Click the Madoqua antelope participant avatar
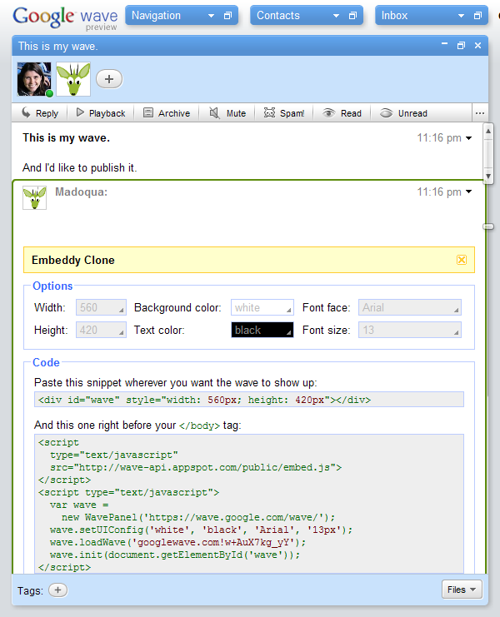 (x=73, y=79)
